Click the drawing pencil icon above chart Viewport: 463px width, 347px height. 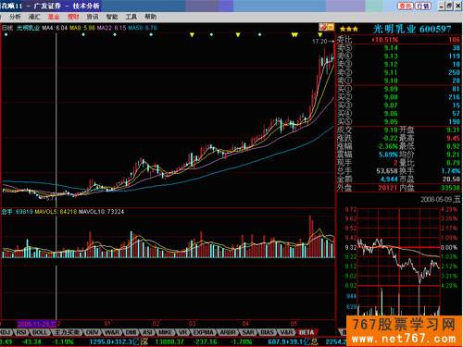pyautogui.click(x=322, y=27)
